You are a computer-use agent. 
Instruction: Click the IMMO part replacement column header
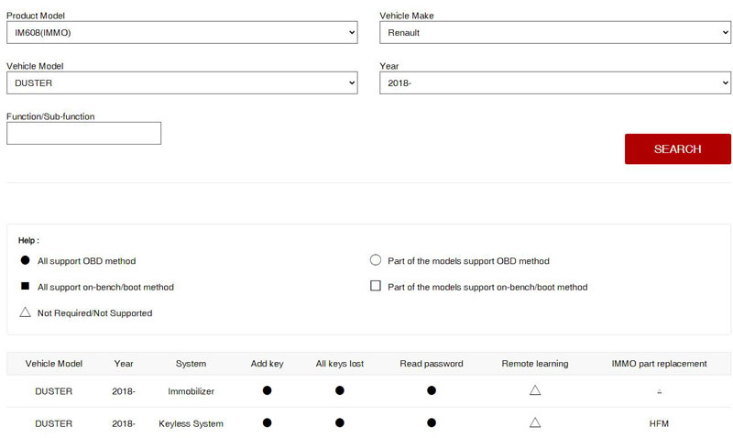659,364
